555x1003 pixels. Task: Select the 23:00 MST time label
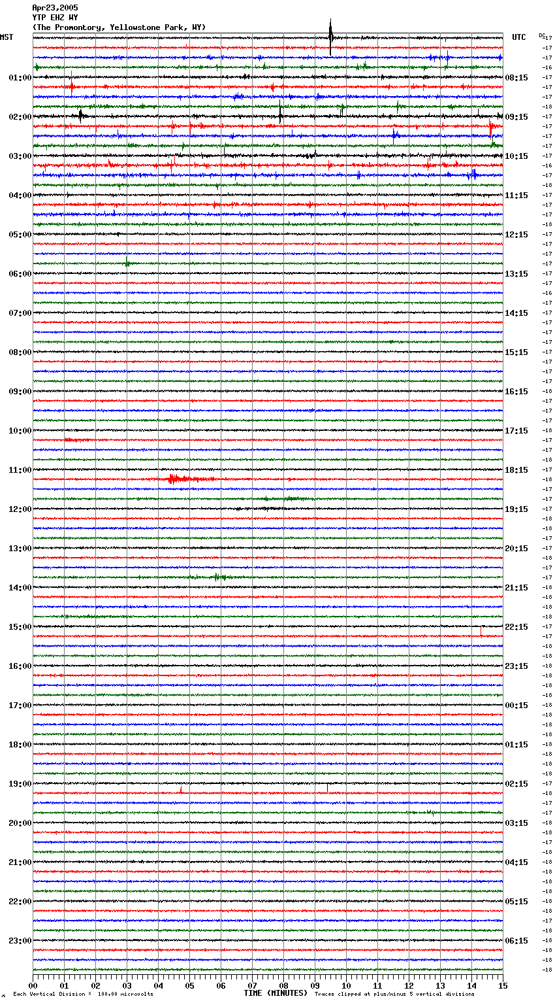coord(20,941)
